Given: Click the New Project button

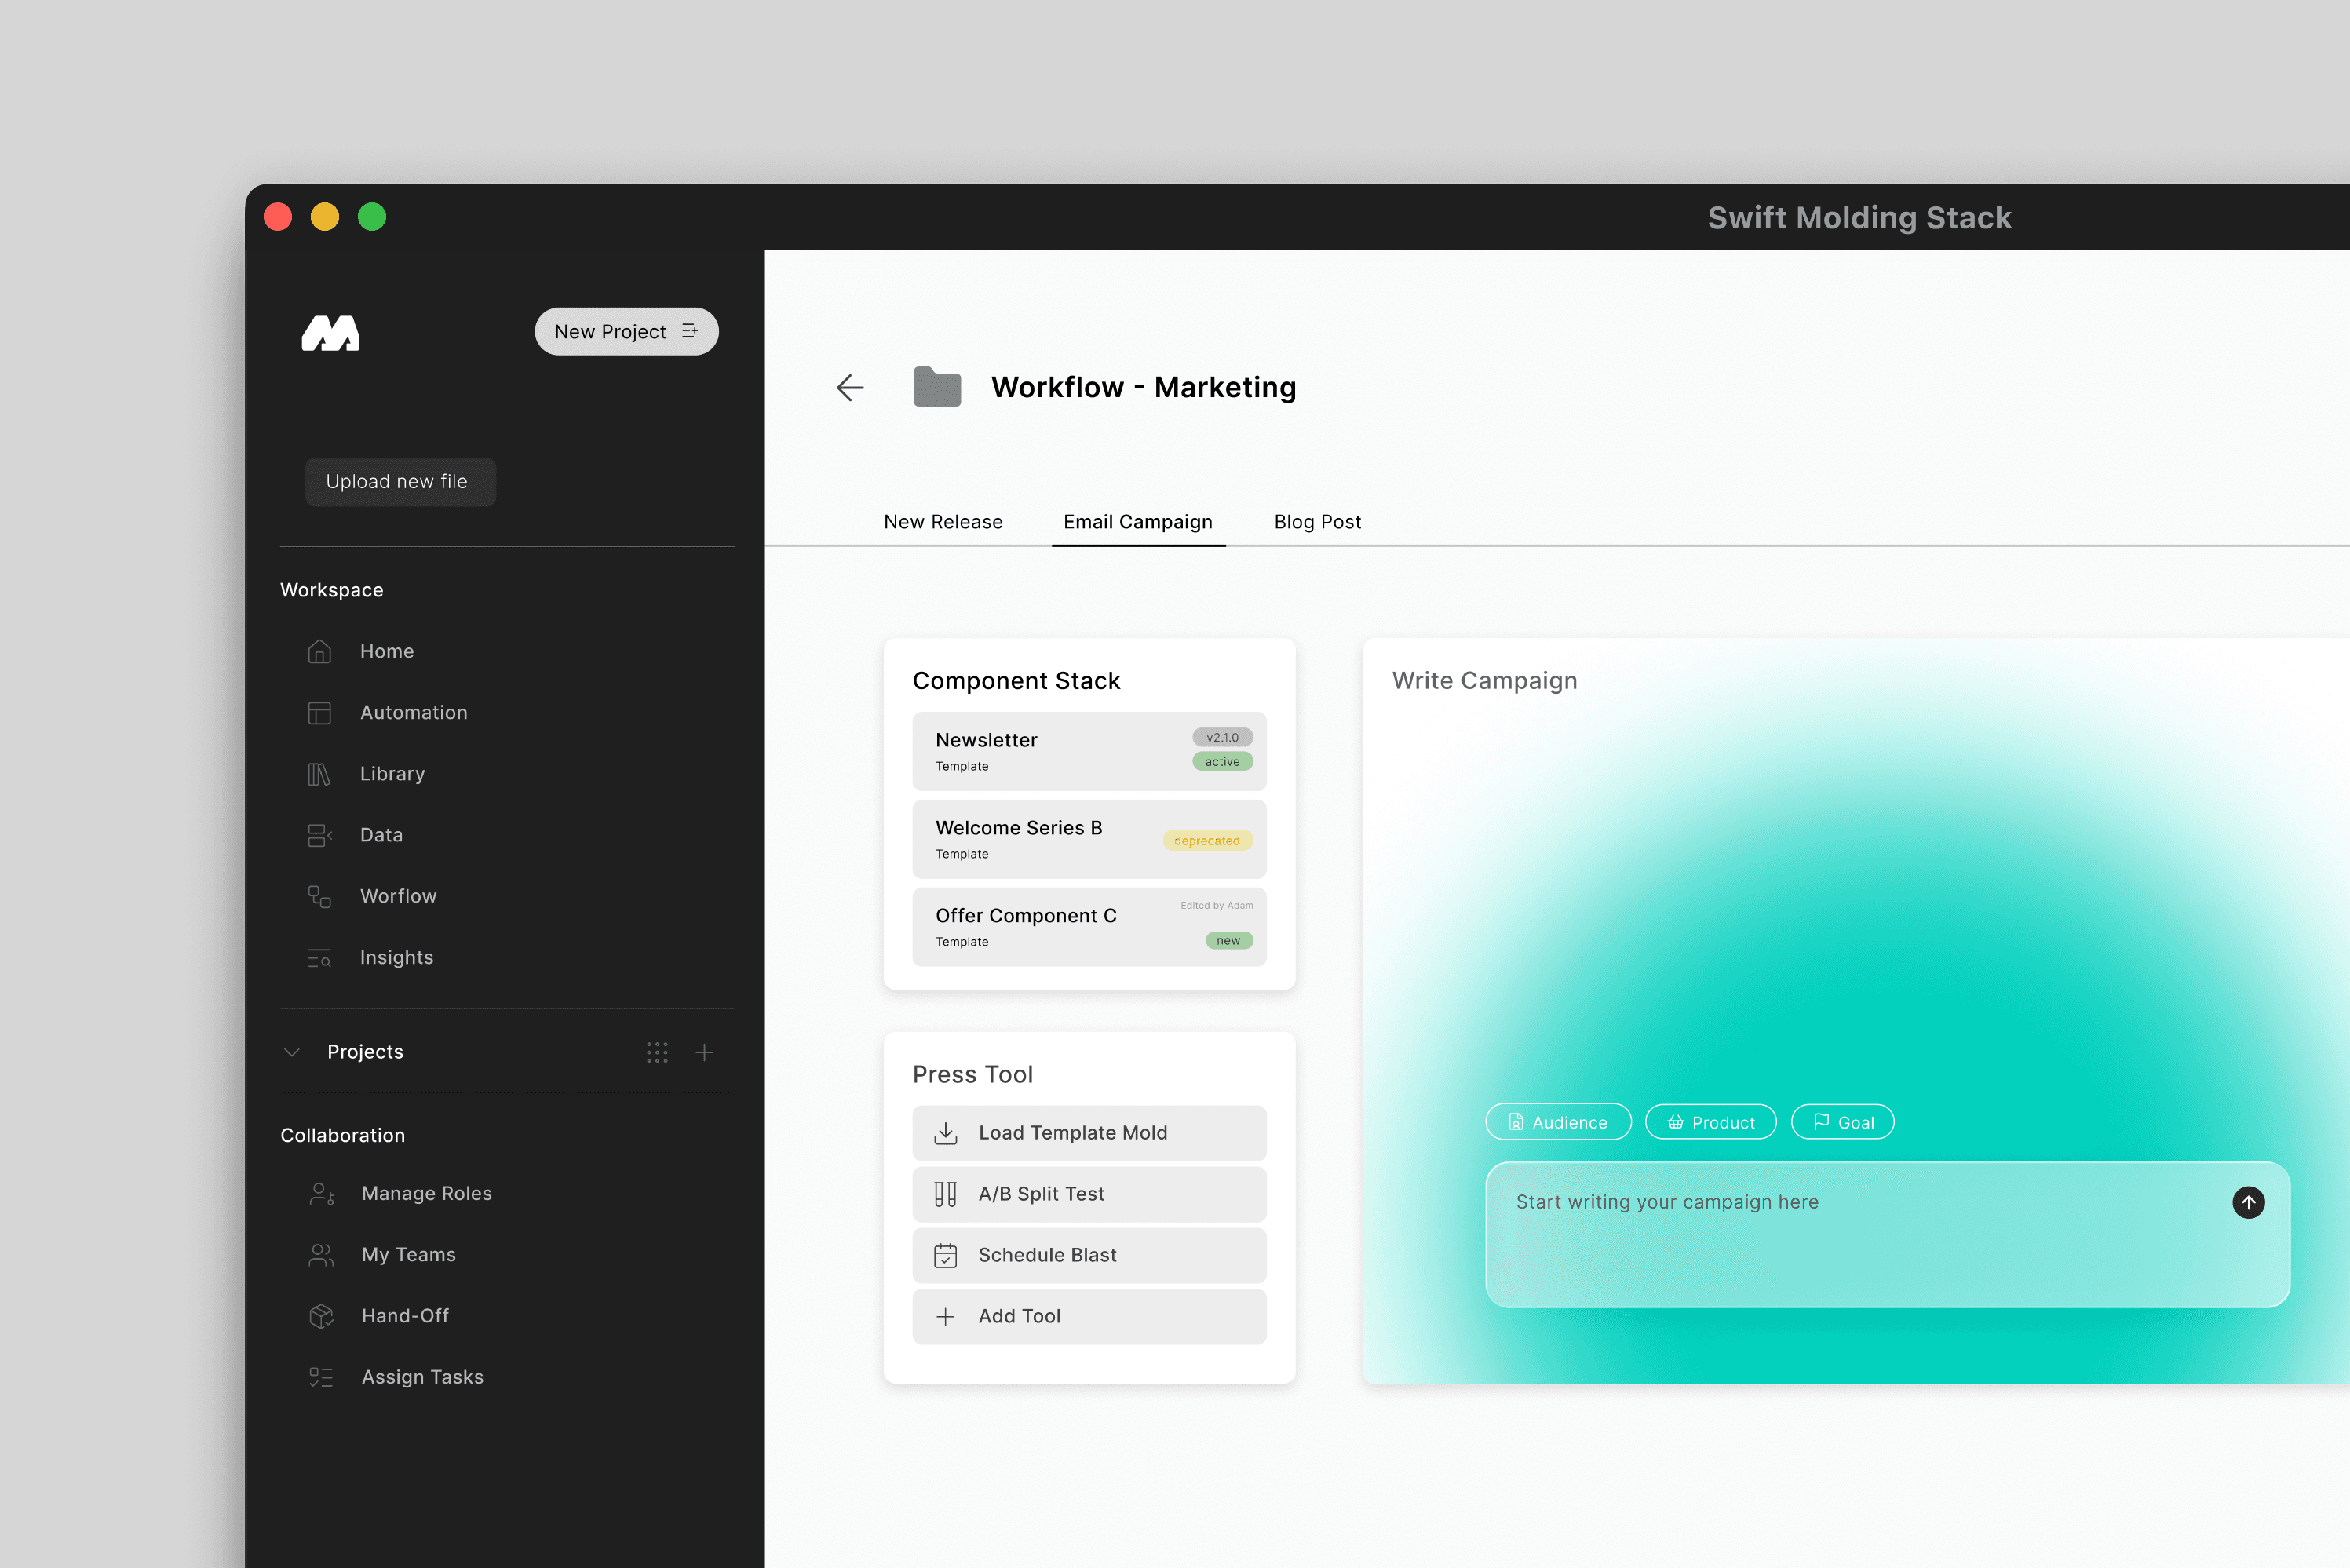Looking at the screenshot, I should pyautogui.click(x=626, y=332).
